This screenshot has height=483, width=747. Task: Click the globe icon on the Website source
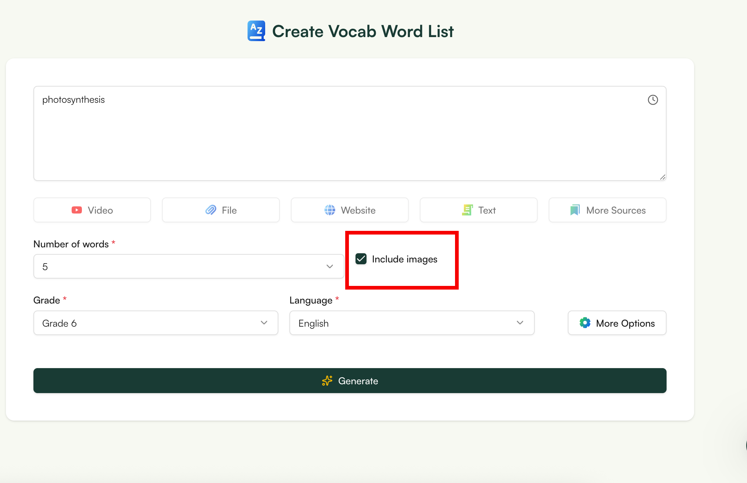[329, 210]
